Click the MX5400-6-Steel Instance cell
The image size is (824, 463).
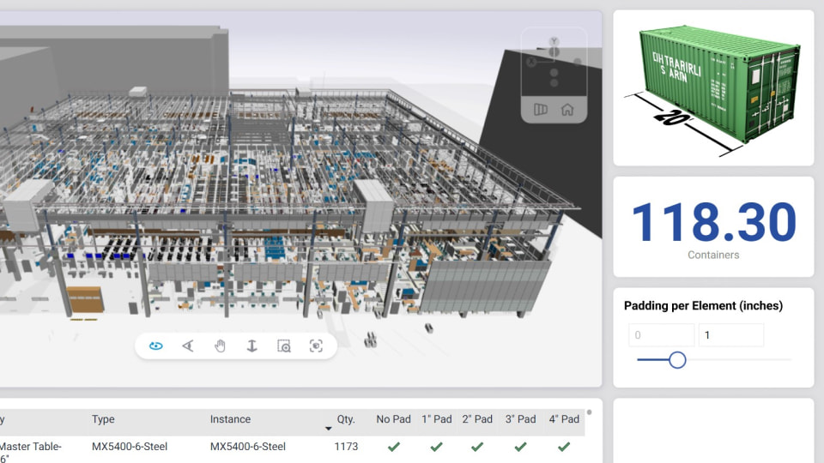(x=247, y=446)
